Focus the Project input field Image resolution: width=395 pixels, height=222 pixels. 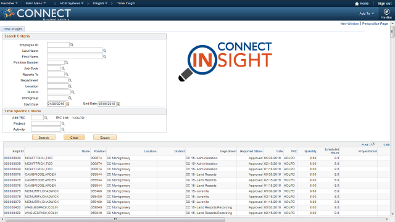pos(46,123)
